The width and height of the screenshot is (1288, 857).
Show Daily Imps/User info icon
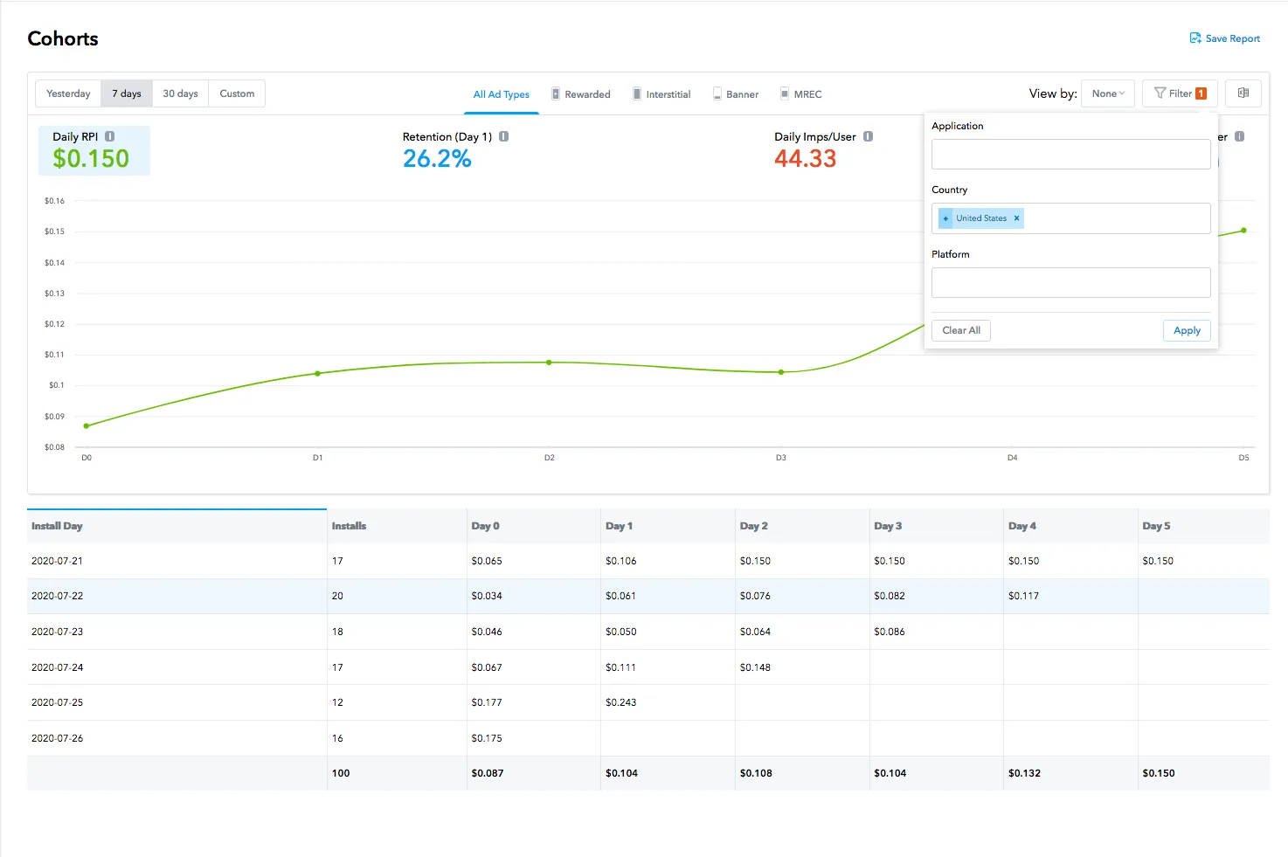tap(869, 136)
